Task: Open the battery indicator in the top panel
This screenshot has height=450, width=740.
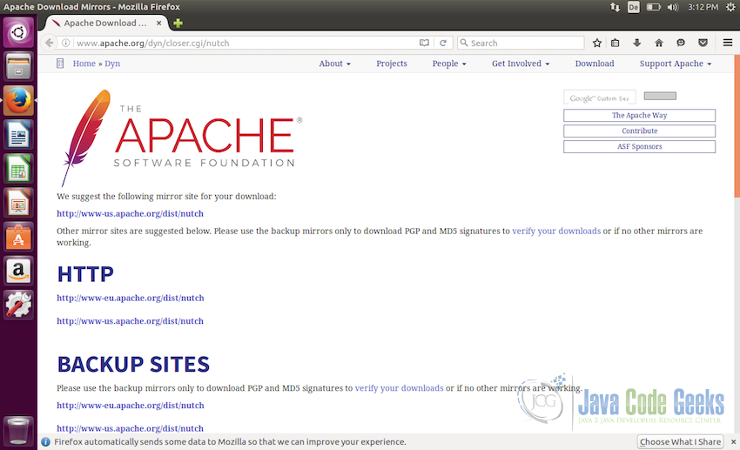Action: coord(653,7)
